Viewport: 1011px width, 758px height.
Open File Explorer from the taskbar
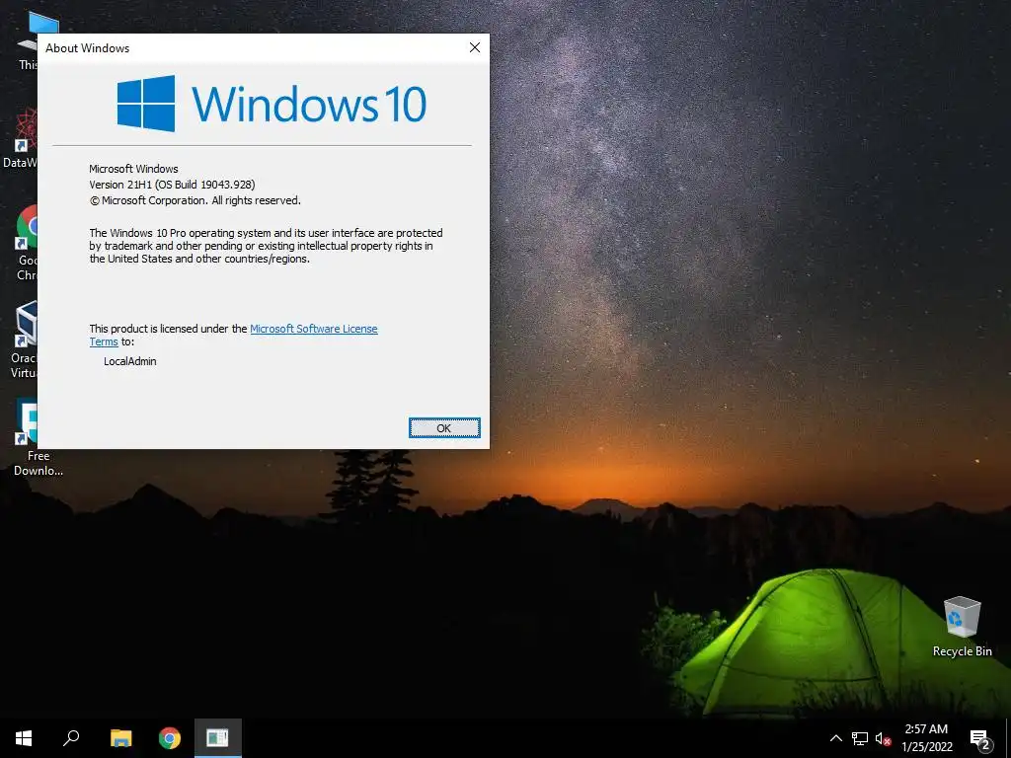click(120, 738)
